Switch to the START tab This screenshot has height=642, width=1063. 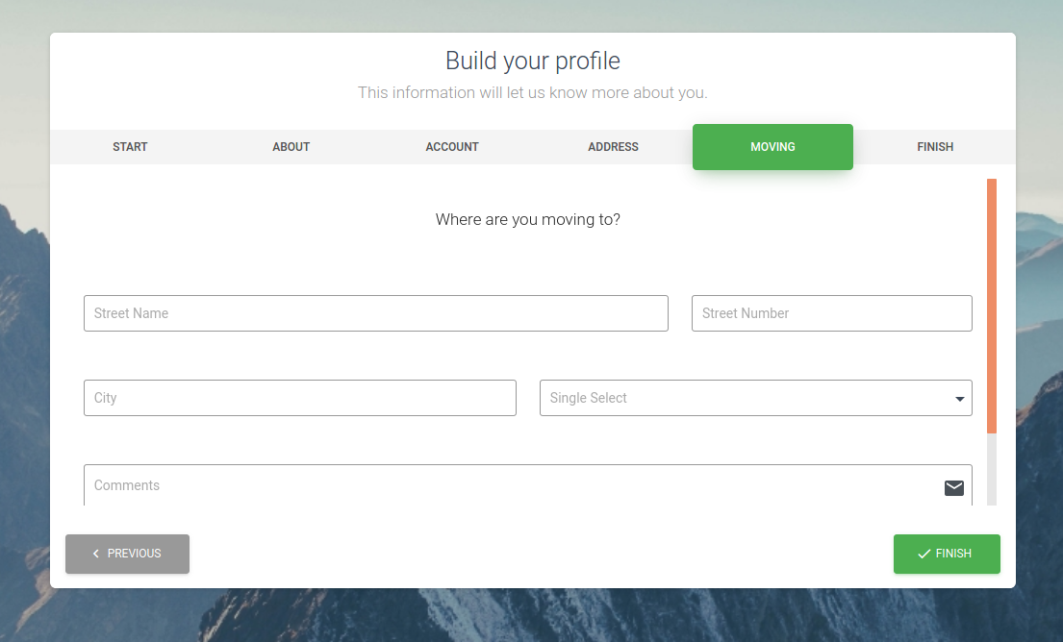(130, 147)
